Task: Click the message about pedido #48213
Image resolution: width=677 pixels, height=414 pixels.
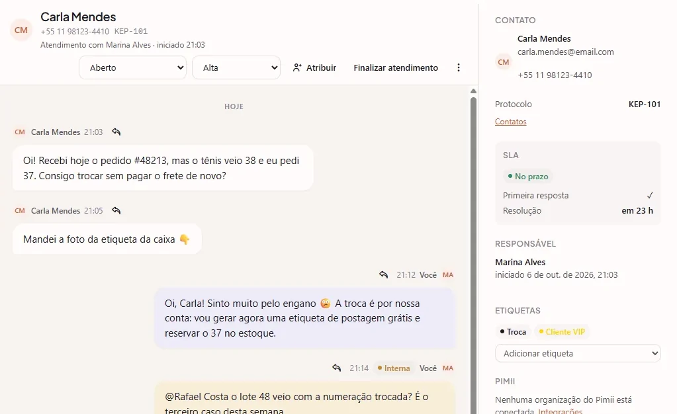Action: 163,168
